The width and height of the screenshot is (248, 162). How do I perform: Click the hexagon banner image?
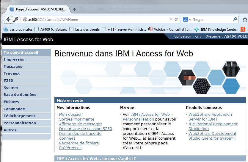click(x=150, y=78)
